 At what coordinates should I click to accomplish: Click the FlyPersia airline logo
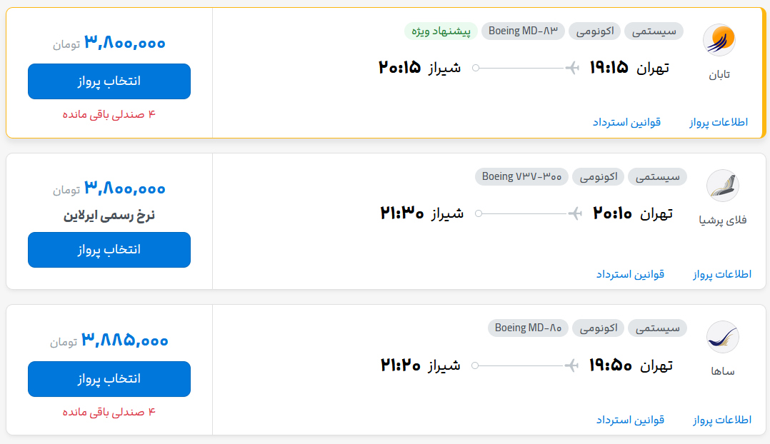[x=722, y=186]
